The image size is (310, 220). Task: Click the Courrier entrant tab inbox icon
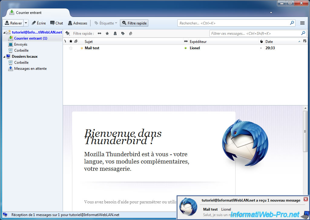click(x=12, y=12)
